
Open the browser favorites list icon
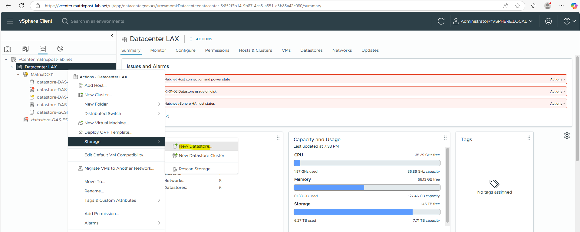(x=534, y=6)
